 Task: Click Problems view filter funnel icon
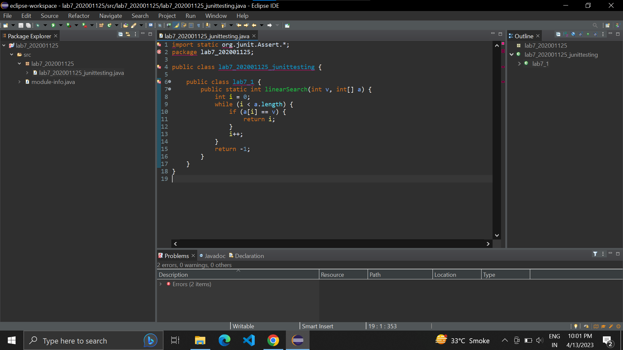pyautogui.click(x=595, y=254)
